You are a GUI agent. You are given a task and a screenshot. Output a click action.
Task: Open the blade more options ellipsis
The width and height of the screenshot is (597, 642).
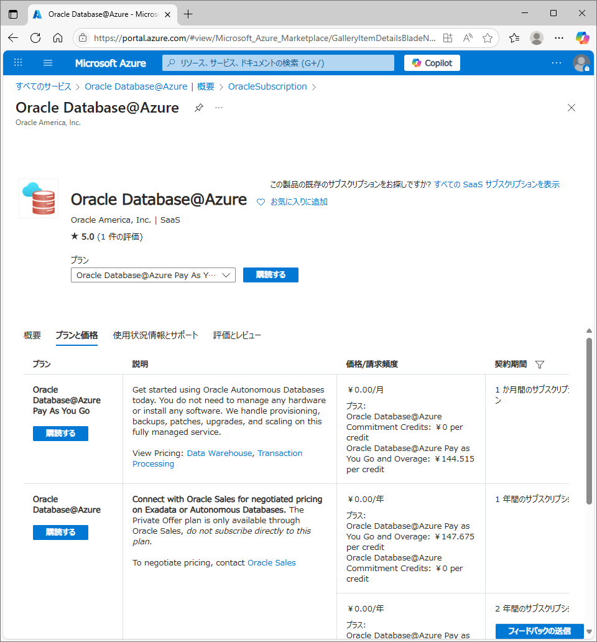[x=219, y=108]
